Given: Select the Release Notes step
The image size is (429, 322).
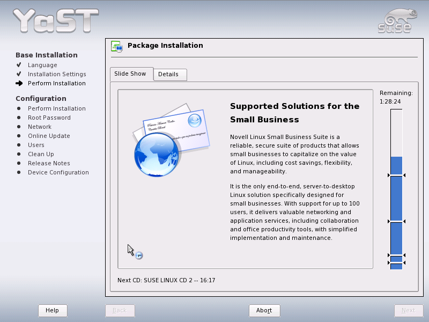Looking at the screenshot, I should (49, 163).
